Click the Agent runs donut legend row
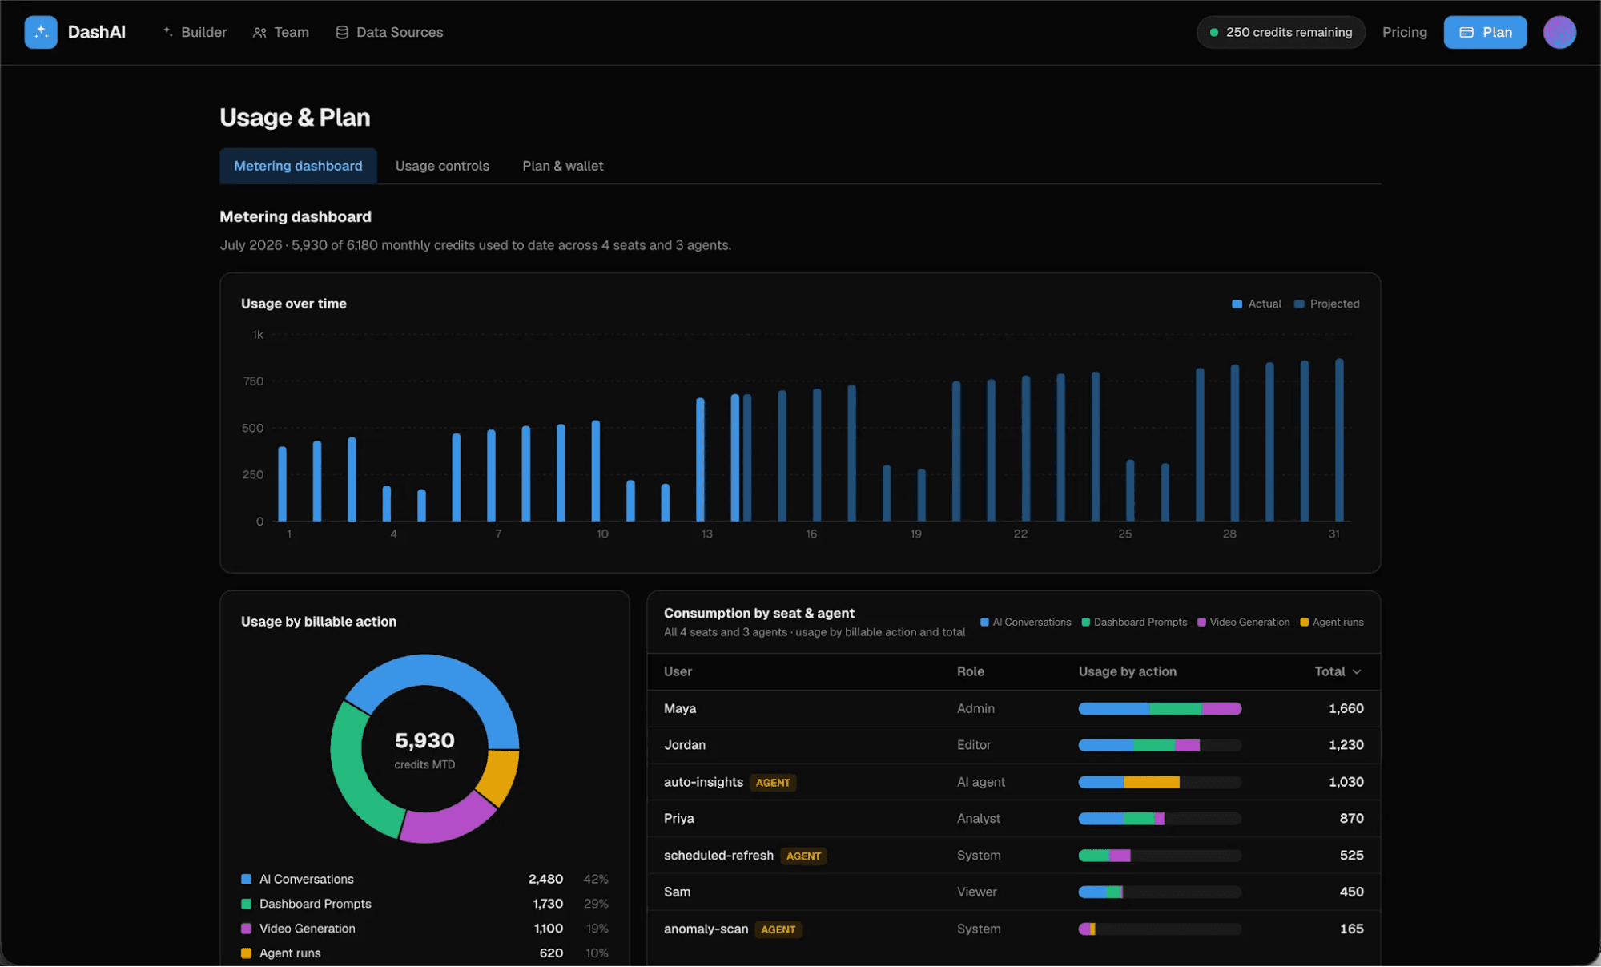 [x=424, y=954]
